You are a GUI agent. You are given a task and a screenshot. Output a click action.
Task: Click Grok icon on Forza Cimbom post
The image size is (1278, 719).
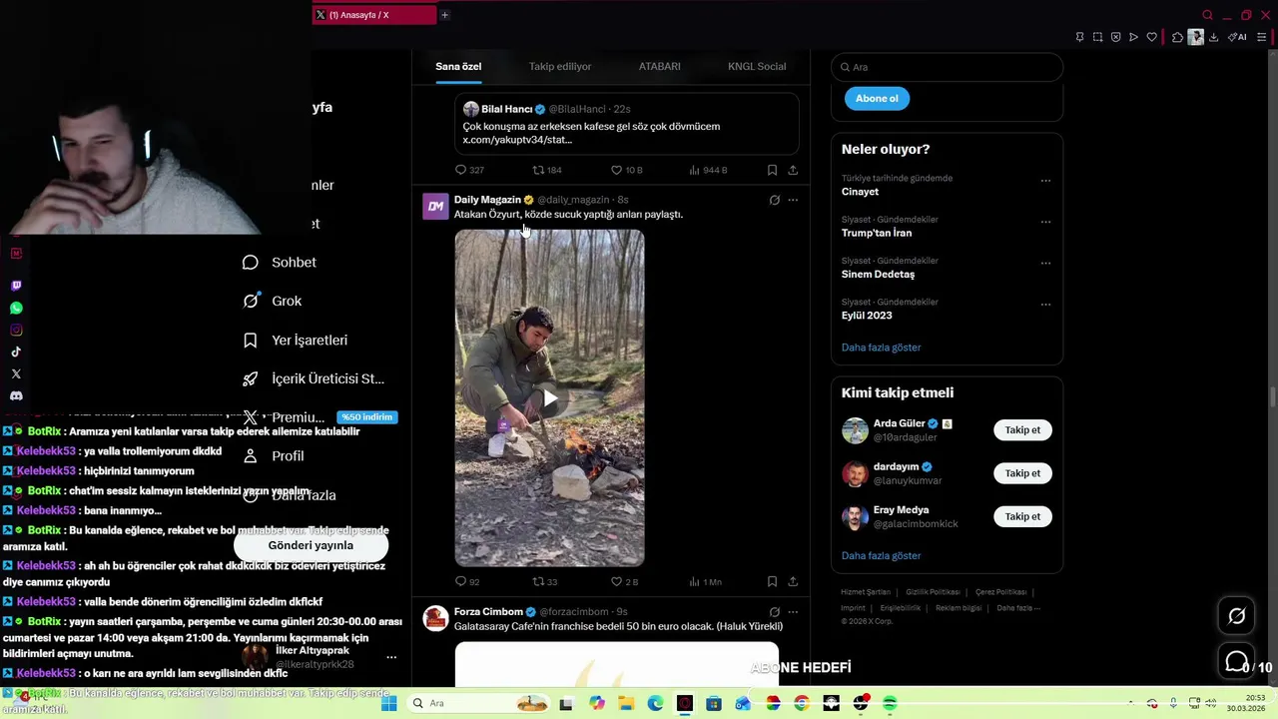tap(774, 612)
